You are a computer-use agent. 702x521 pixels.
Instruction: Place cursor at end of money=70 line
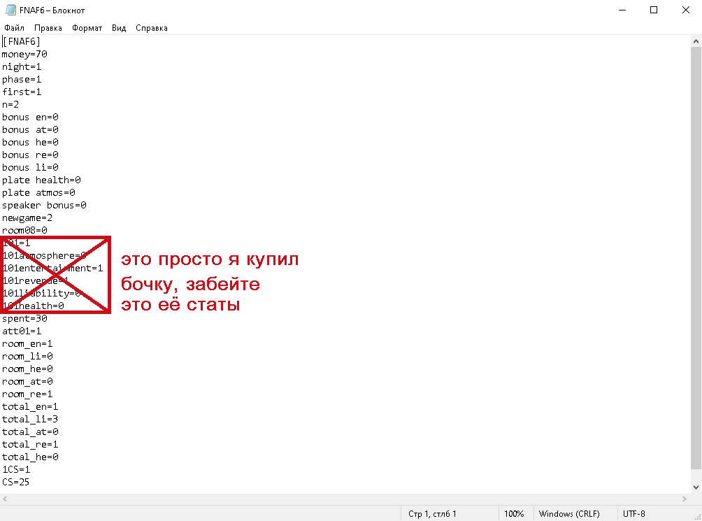(48, 54)
